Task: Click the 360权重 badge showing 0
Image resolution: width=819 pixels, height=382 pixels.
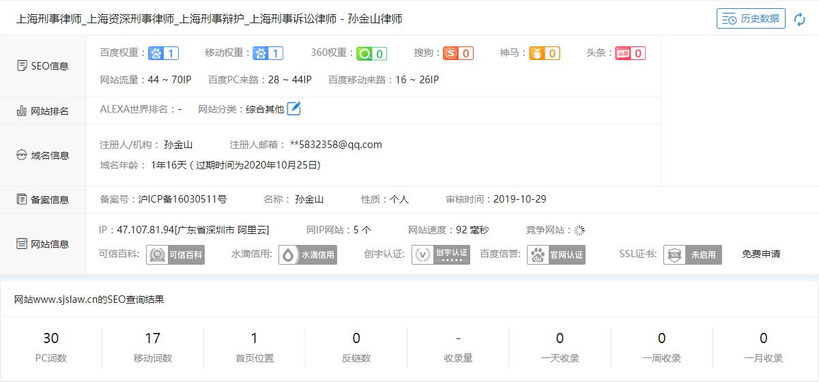Action: (x=372, y=53)
